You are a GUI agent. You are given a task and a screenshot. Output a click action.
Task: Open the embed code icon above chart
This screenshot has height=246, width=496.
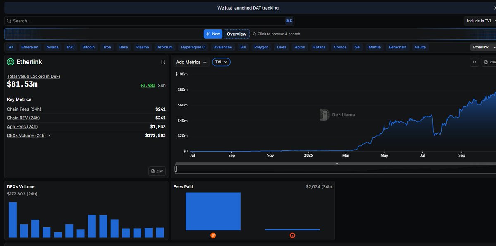coord(475,62)
